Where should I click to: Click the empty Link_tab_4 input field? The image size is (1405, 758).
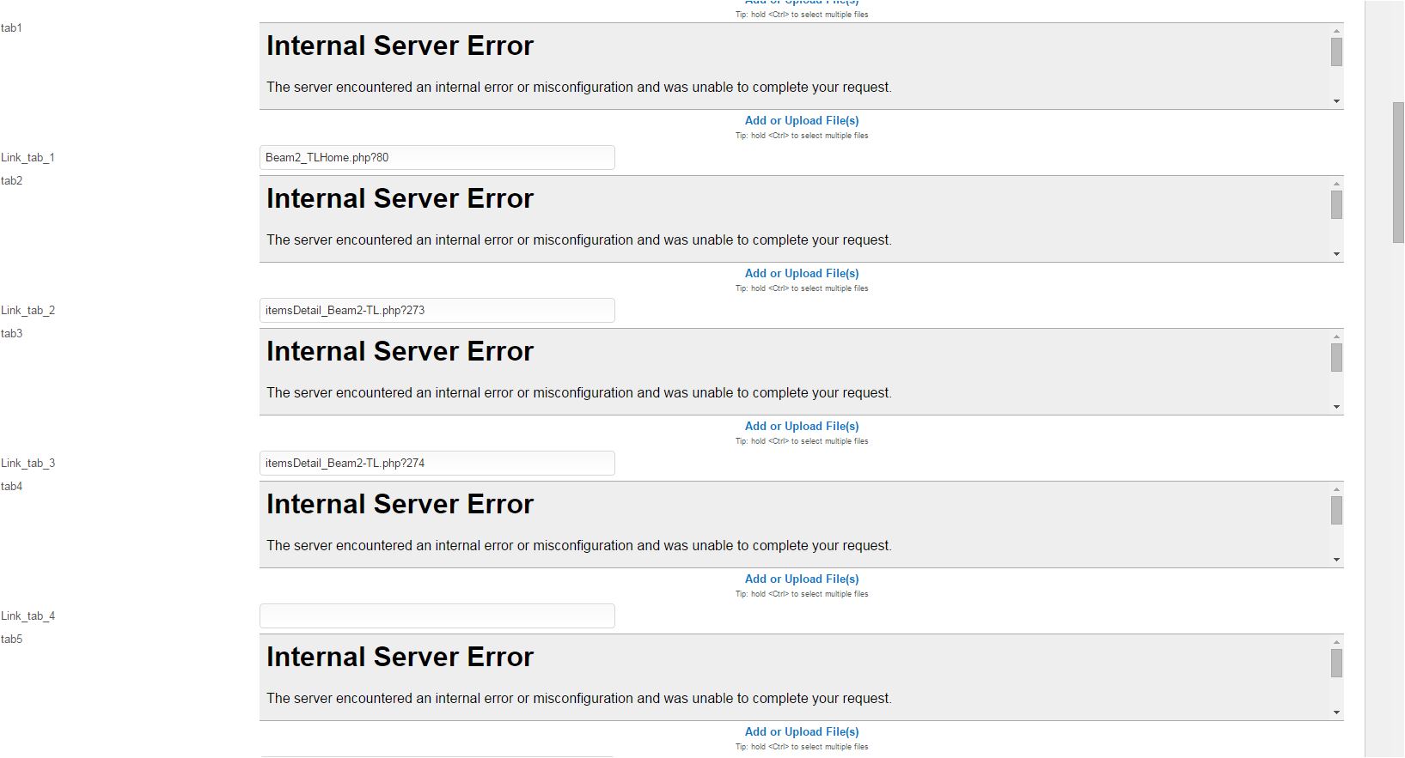(437, 616)
